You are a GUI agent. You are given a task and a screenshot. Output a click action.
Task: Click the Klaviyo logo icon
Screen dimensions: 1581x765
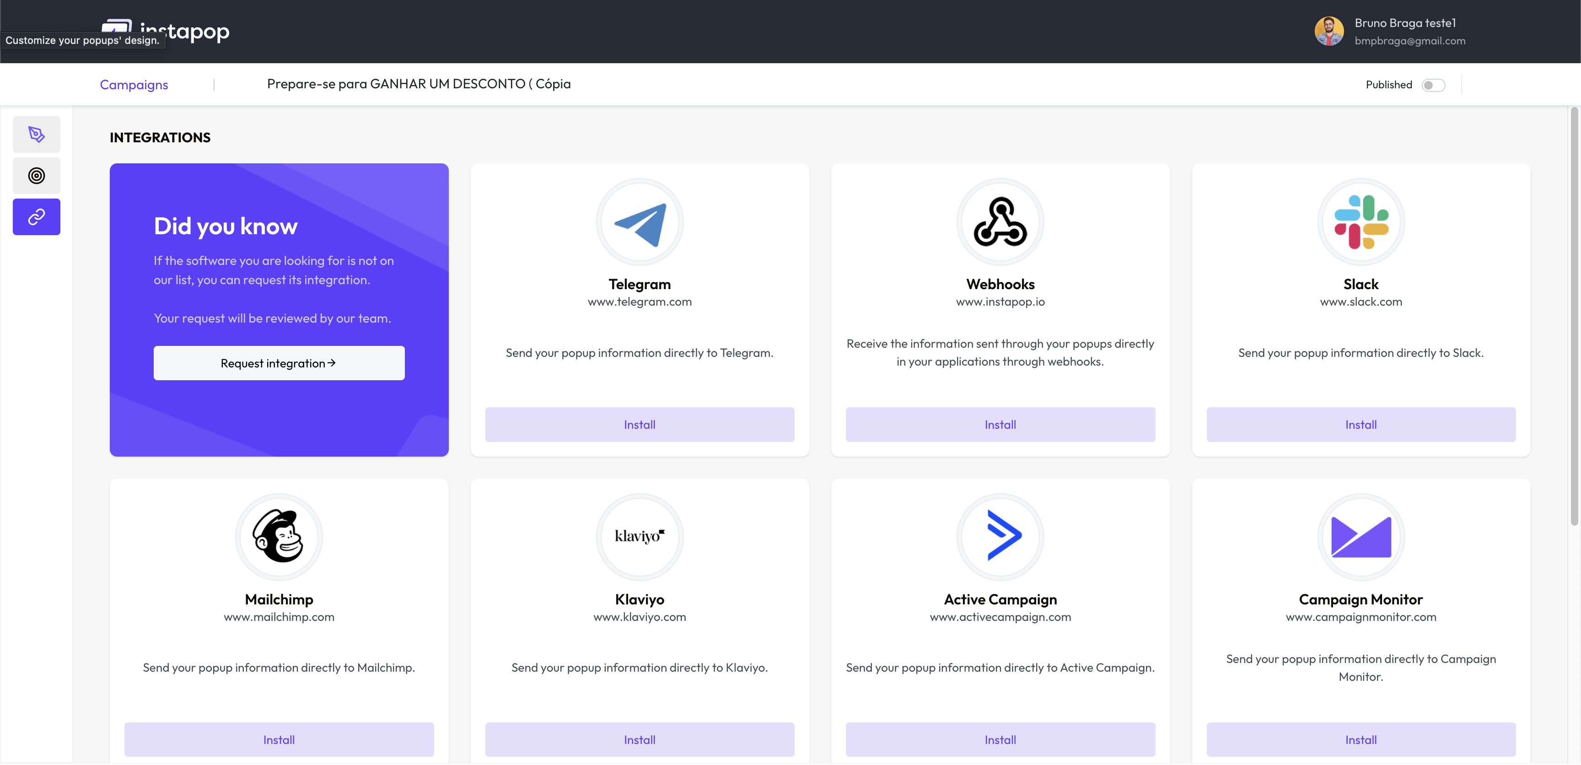[640, 537]
